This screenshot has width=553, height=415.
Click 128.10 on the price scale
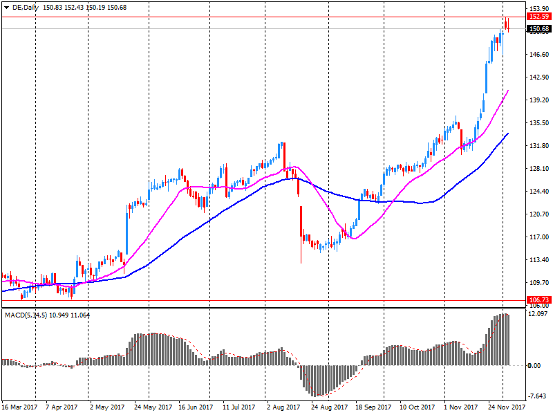click(x=538, y=168)
